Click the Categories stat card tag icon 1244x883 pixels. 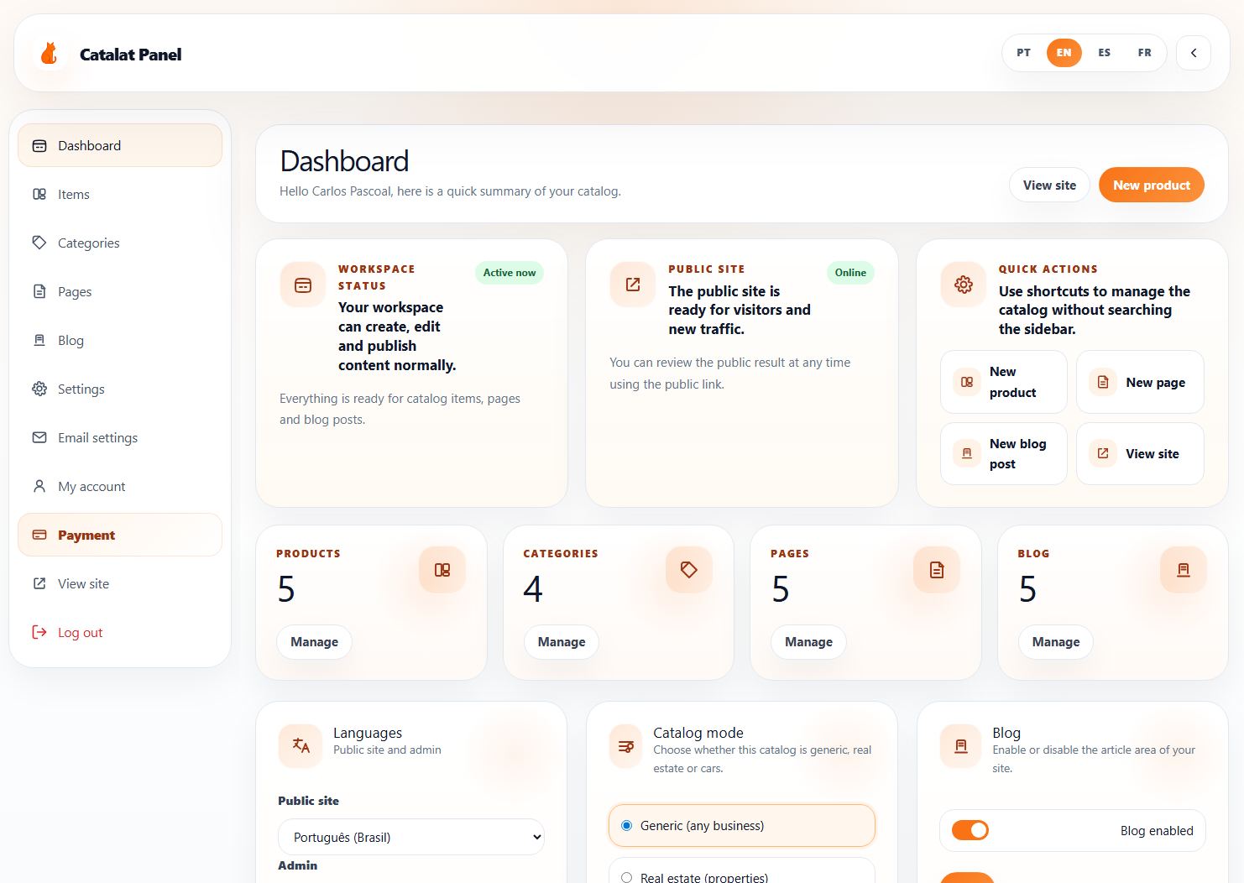(x=689, y=570)
